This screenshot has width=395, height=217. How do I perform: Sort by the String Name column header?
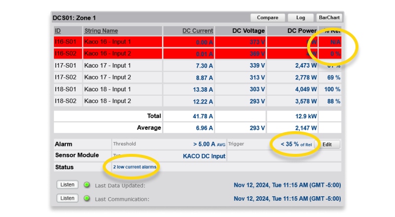(101, 31)
